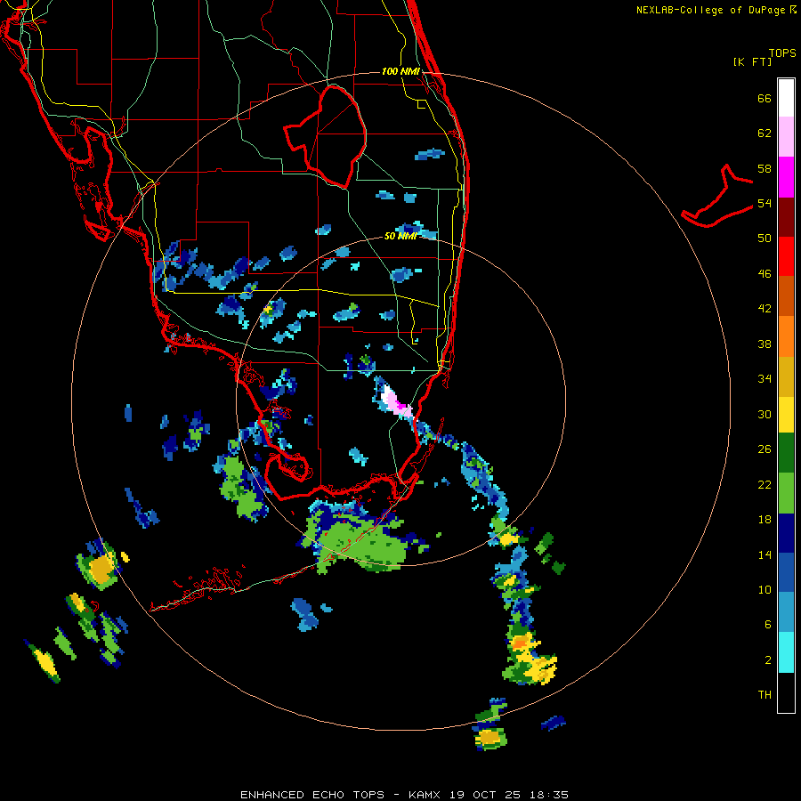Click the navy blue swatch in the legend
801x801 pixels.
tap(786, 533)
